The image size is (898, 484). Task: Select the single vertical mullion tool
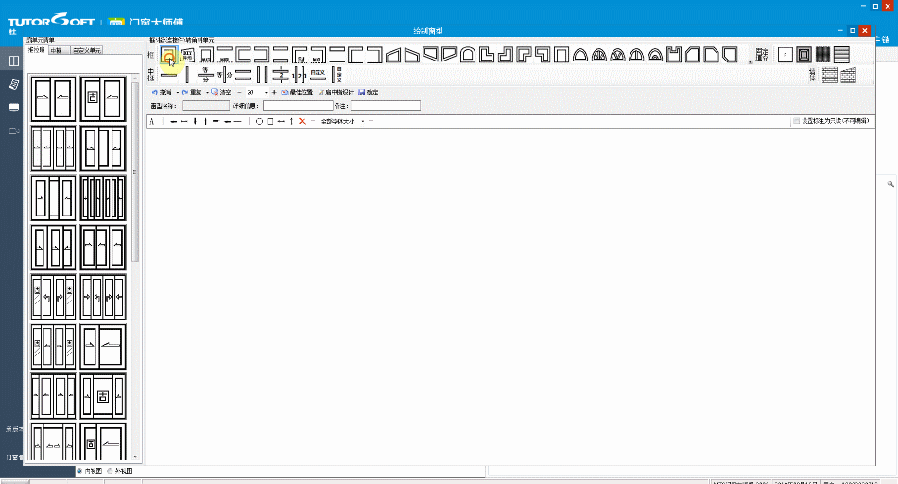[x=187, y=75]
